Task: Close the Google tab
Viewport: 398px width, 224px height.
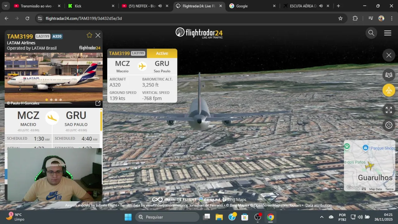Action: pyautogui.click(x=274, y=6)
